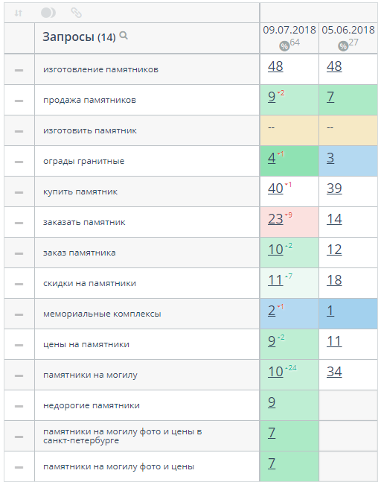Toggle the gray switch in the table toolbar
The height and width of the screenshot is (485, 381).
point(48,13)
